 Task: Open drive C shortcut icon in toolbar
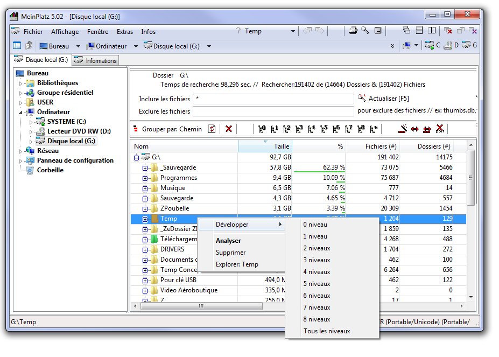[433, 45]
